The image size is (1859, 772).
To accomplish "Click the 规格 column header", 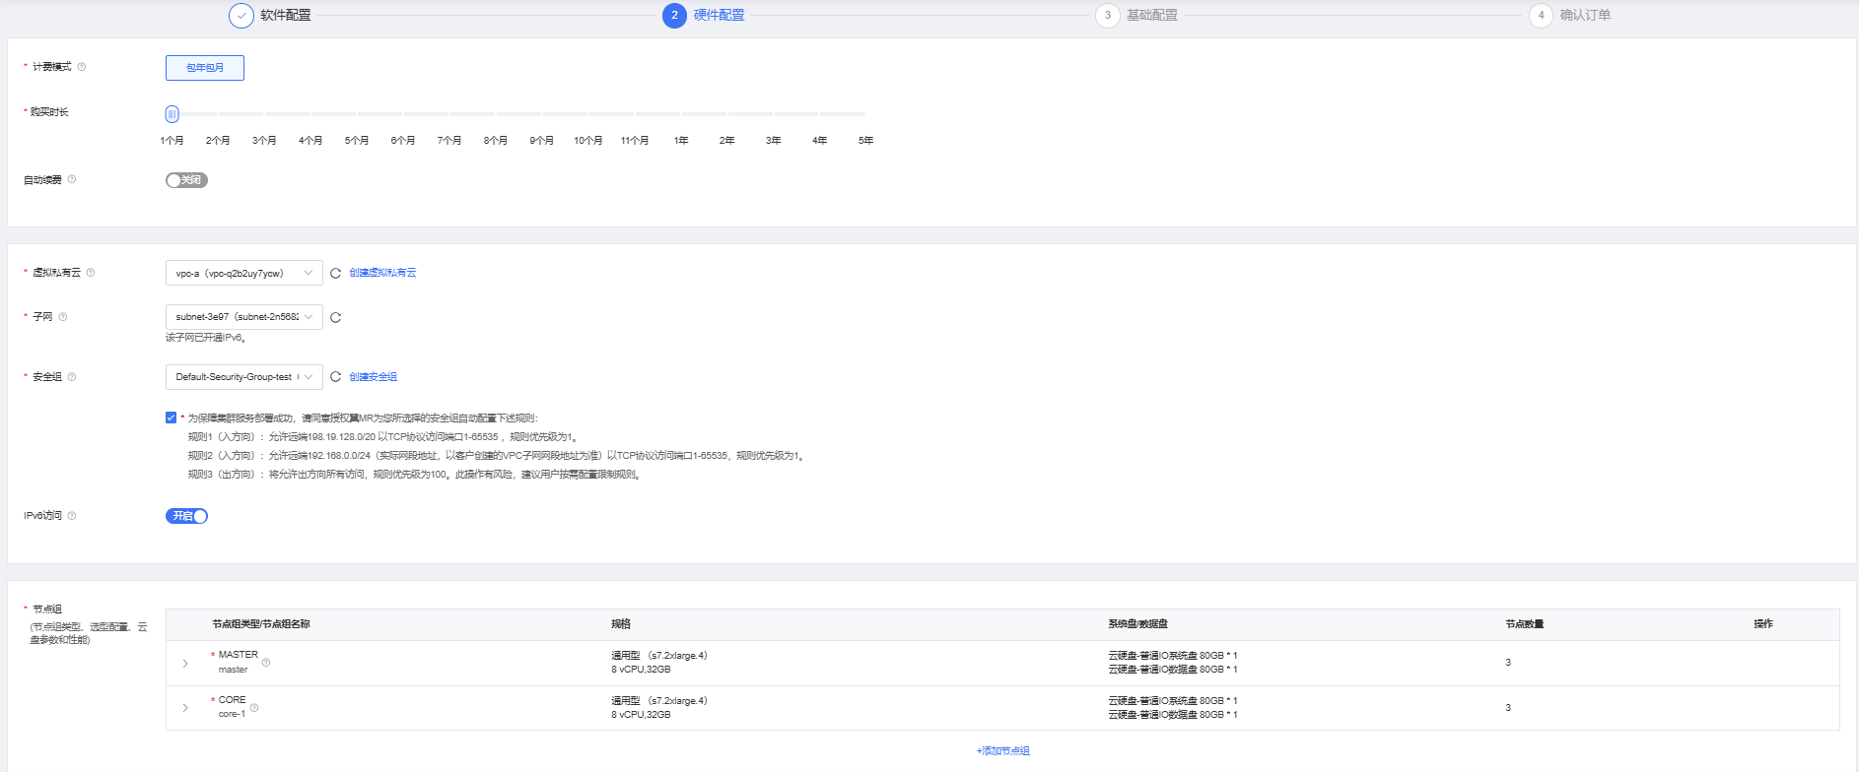I will (x=621, y=624).
